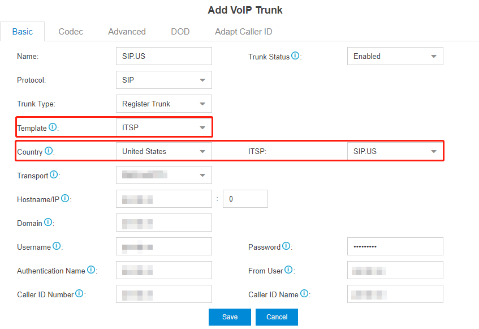Screen dimensions: 479x329
Task: Click the Caller ID Number info icon
Action: point(79,293)
